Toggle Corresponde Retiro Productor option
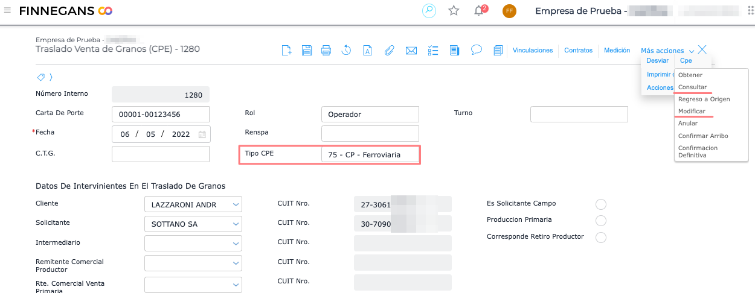 pyautogui.click(x=600, y=238)
